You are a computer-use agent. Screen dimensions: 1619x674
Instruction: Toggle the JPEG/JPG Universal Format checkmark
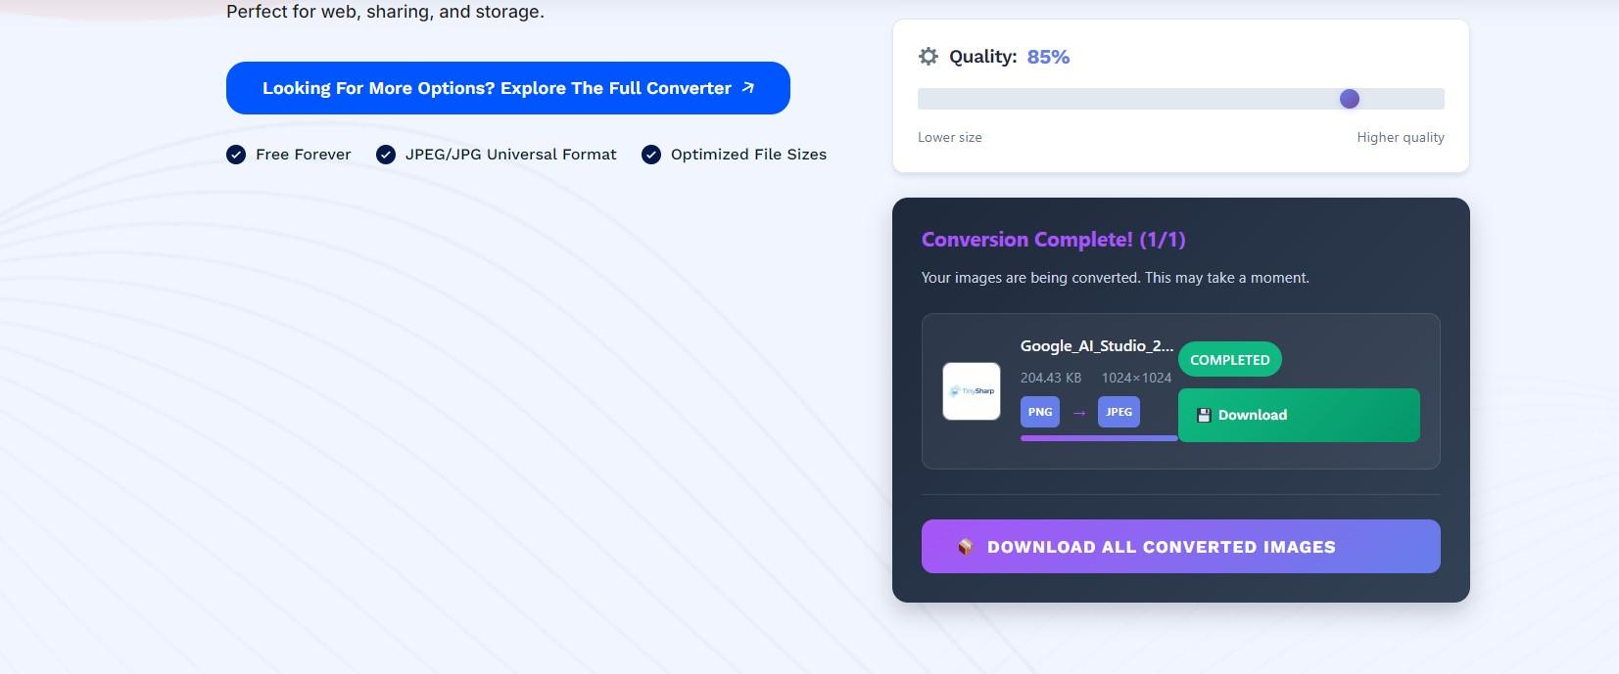[x=384, y=154]
